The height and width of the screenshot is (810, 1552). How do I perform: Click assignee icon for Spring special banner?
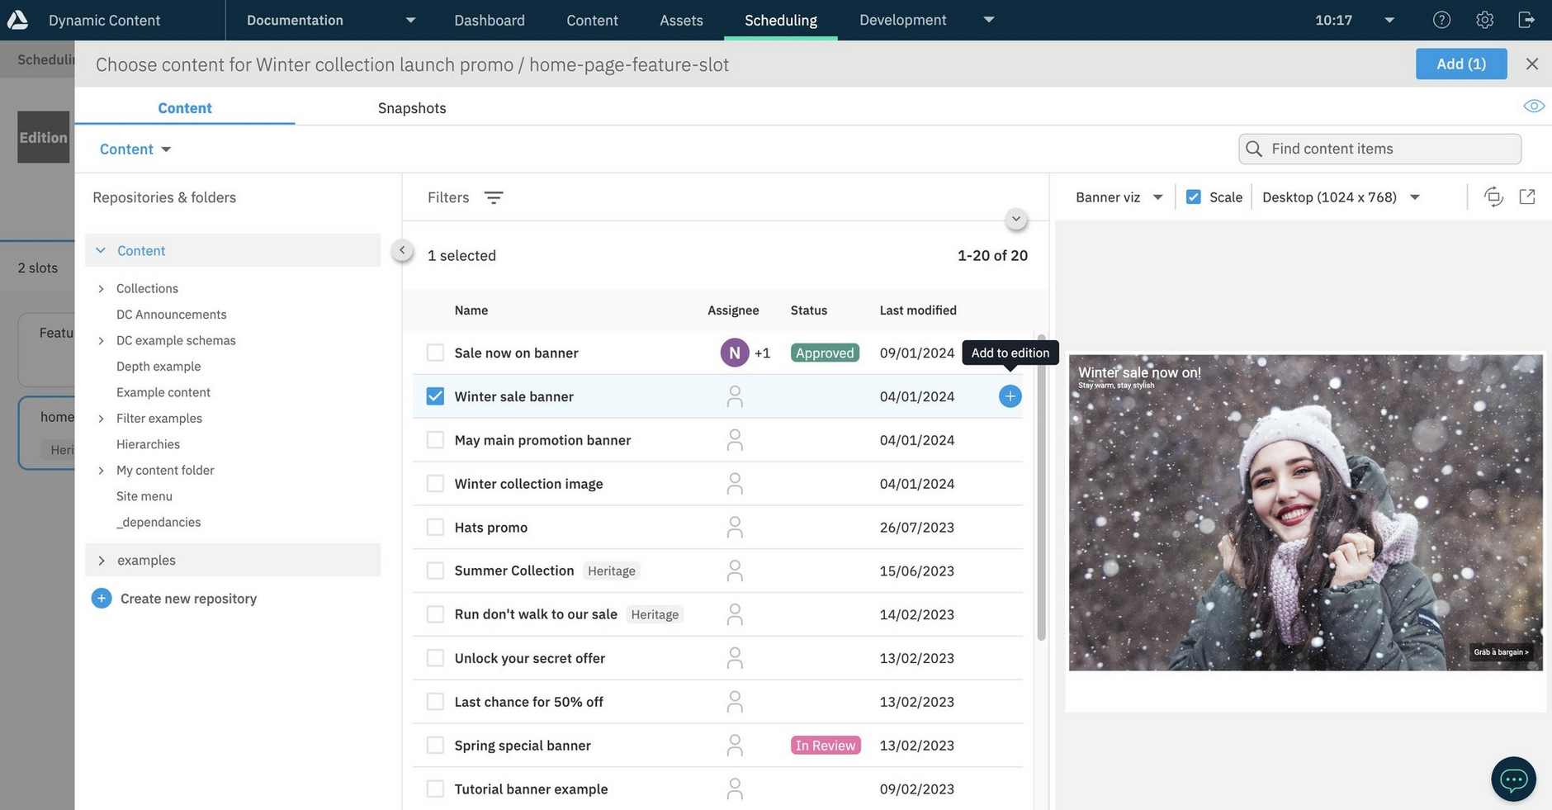735,746
